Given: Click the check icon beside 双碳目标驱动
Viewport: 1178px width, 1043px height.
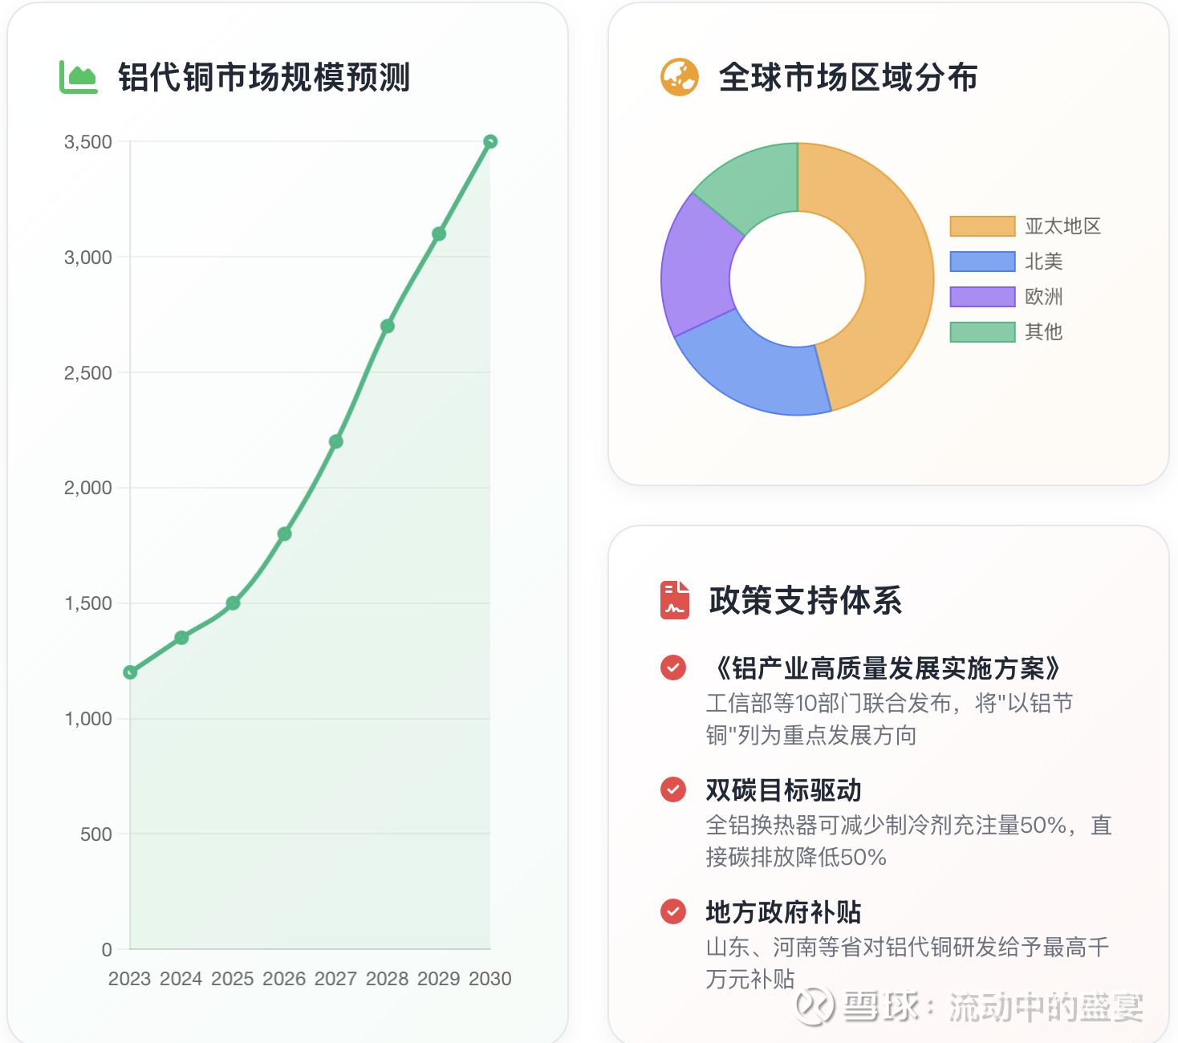Looking at the screenshot, I should (673, 789).
